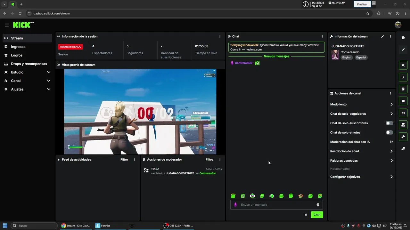Open Modo lento options
Viewport: 410px width, 230px height.
[x=362, y=104]
